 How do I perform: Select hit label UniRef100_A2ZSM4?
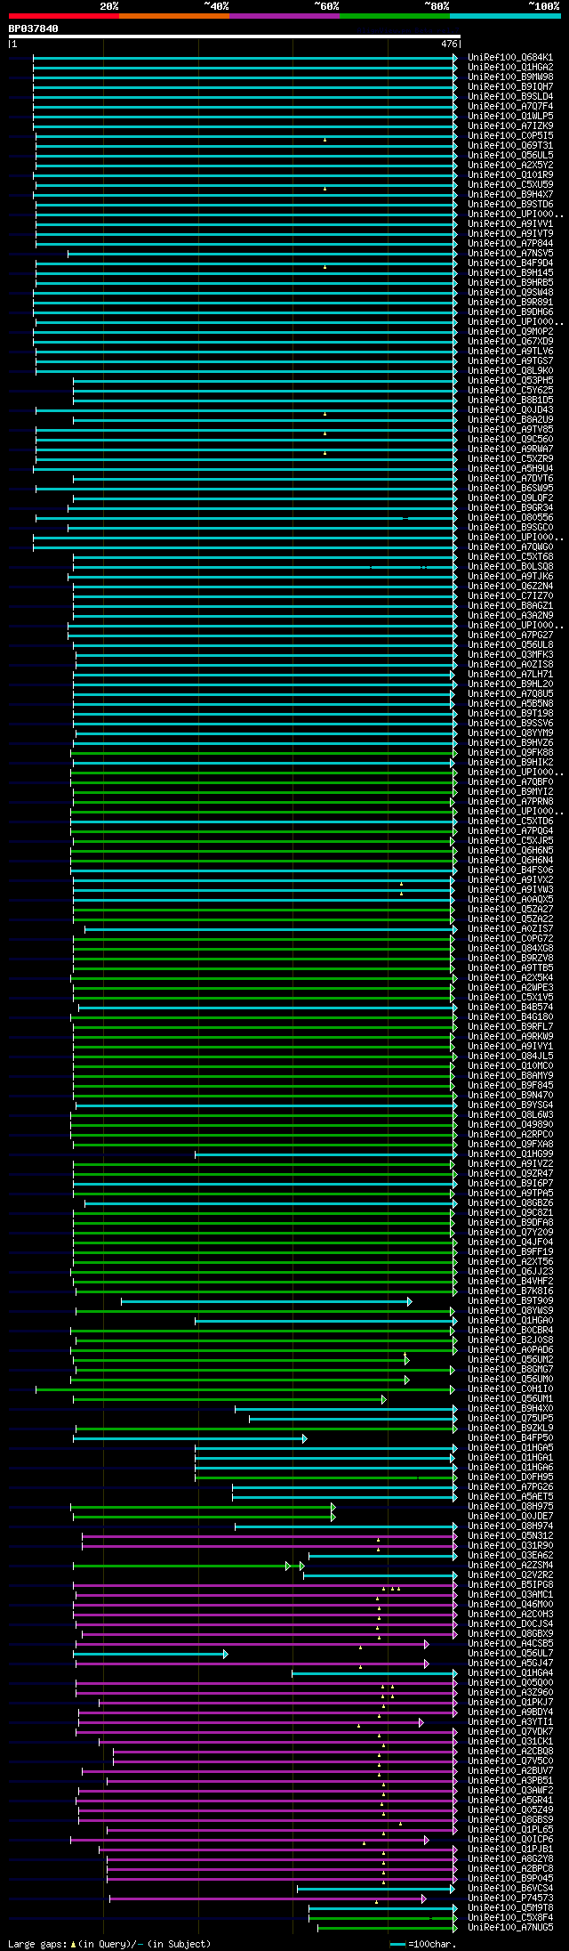coord(510,1565)
